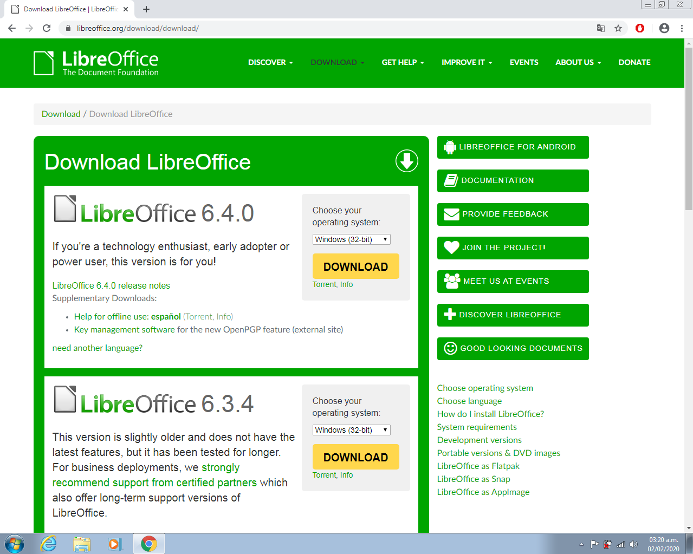Open the Windows Start button

pos(14,544)
